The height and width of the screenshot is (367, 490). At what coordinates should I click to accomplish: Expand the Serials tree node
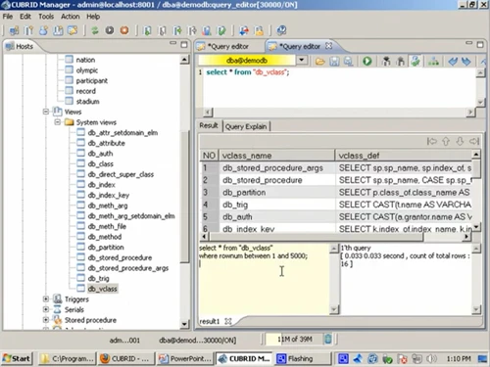click(x=46, y=309)
